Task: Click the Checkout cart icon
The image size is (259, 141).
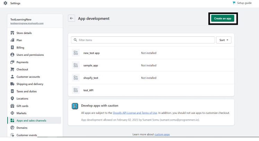Action: [x=12, y=69]
